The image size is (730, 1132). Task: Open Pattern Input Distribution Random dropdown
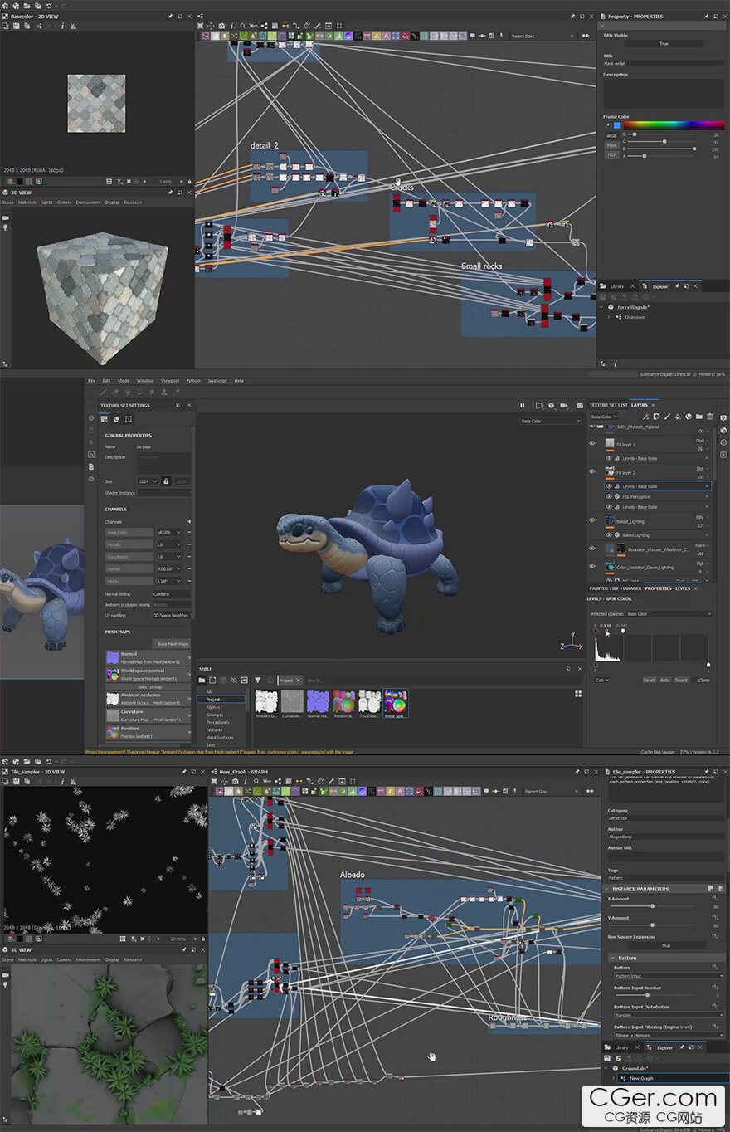click(x=669, y=1015)
